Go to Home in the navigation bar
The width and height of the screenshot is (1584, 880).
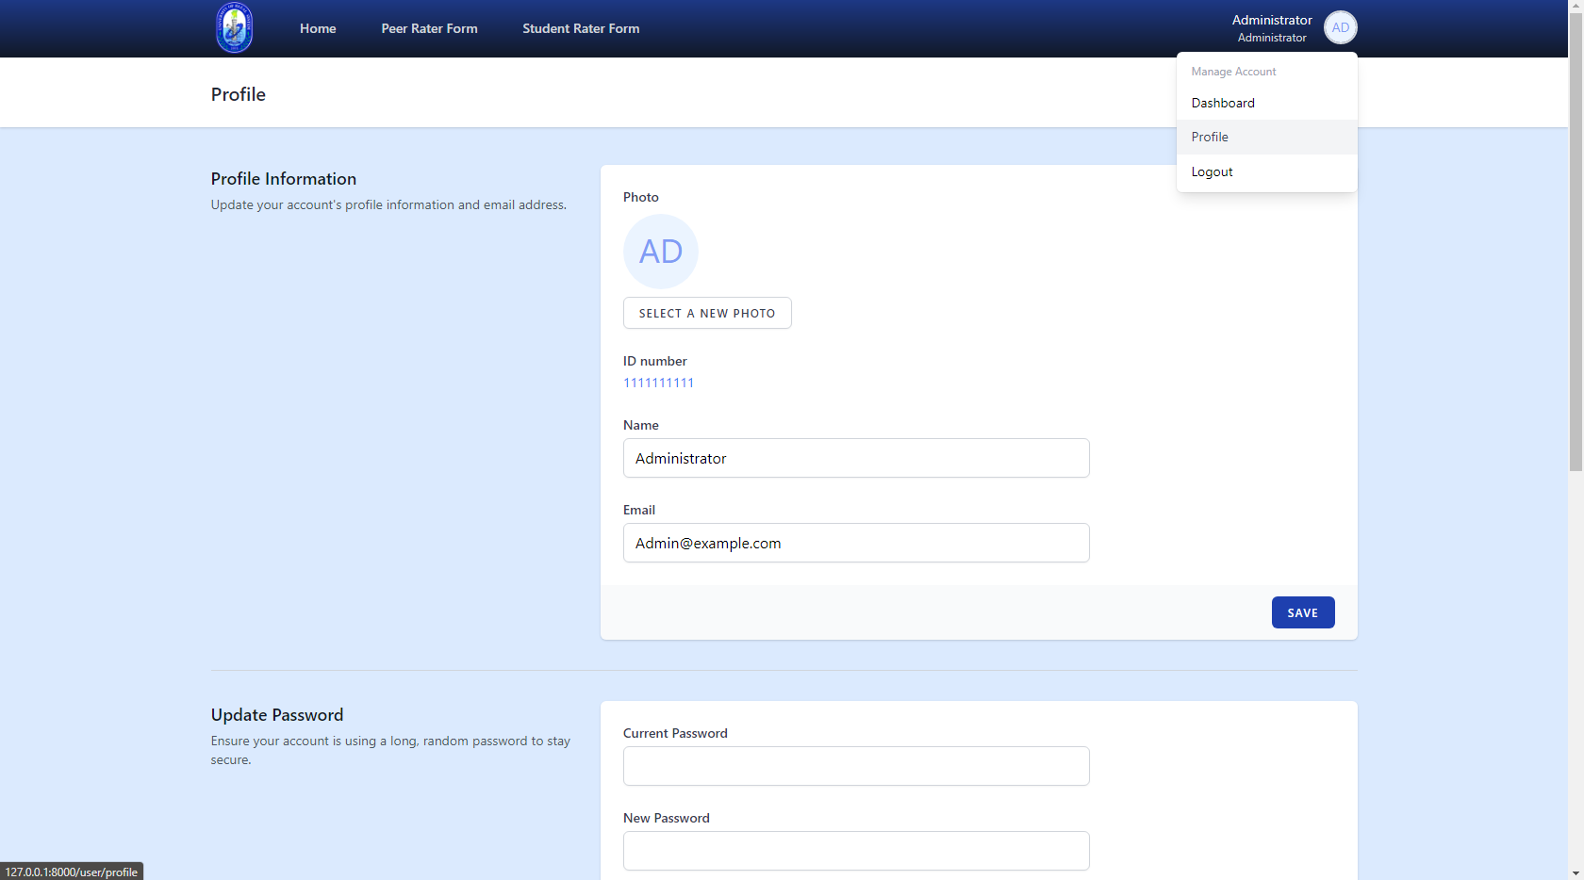[318, 28]
